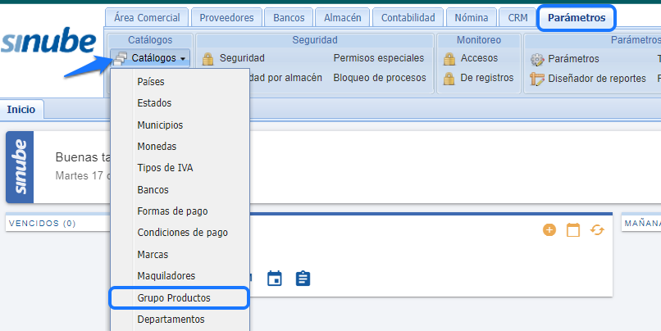Go to the Almacén tab
This screenshot has height=331, width=661.
pos(343,18)
